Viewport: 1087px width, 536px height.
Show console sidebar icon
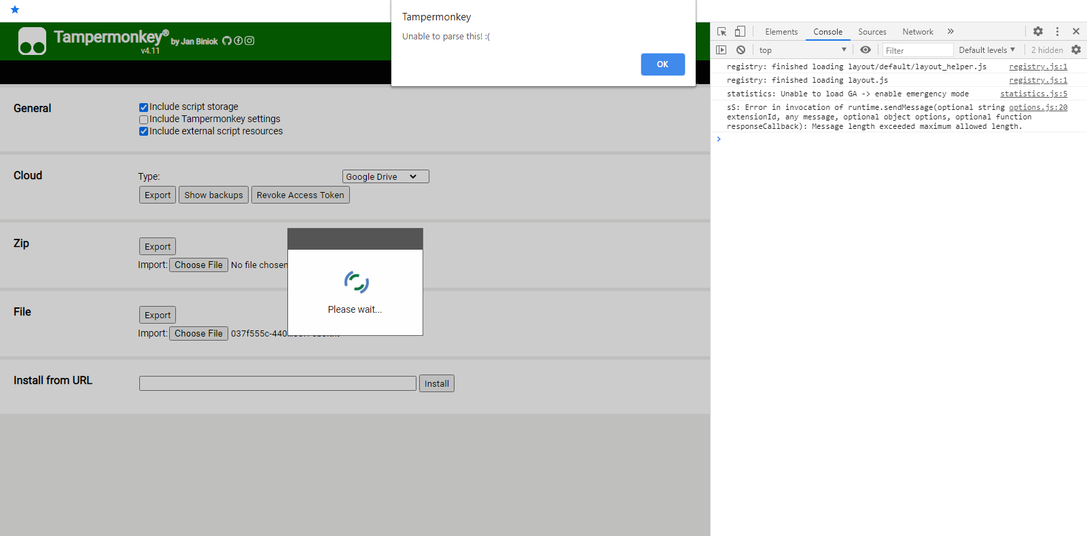[721, 50]
